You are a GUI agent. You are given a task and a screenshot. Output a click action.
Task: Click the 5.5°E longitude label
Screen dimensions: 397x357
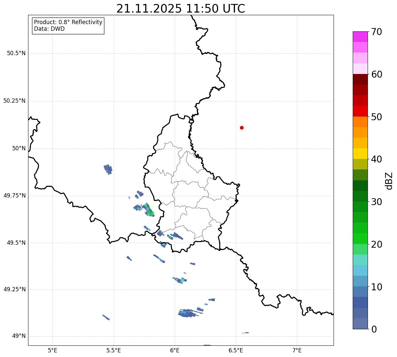tap(114, 350)
